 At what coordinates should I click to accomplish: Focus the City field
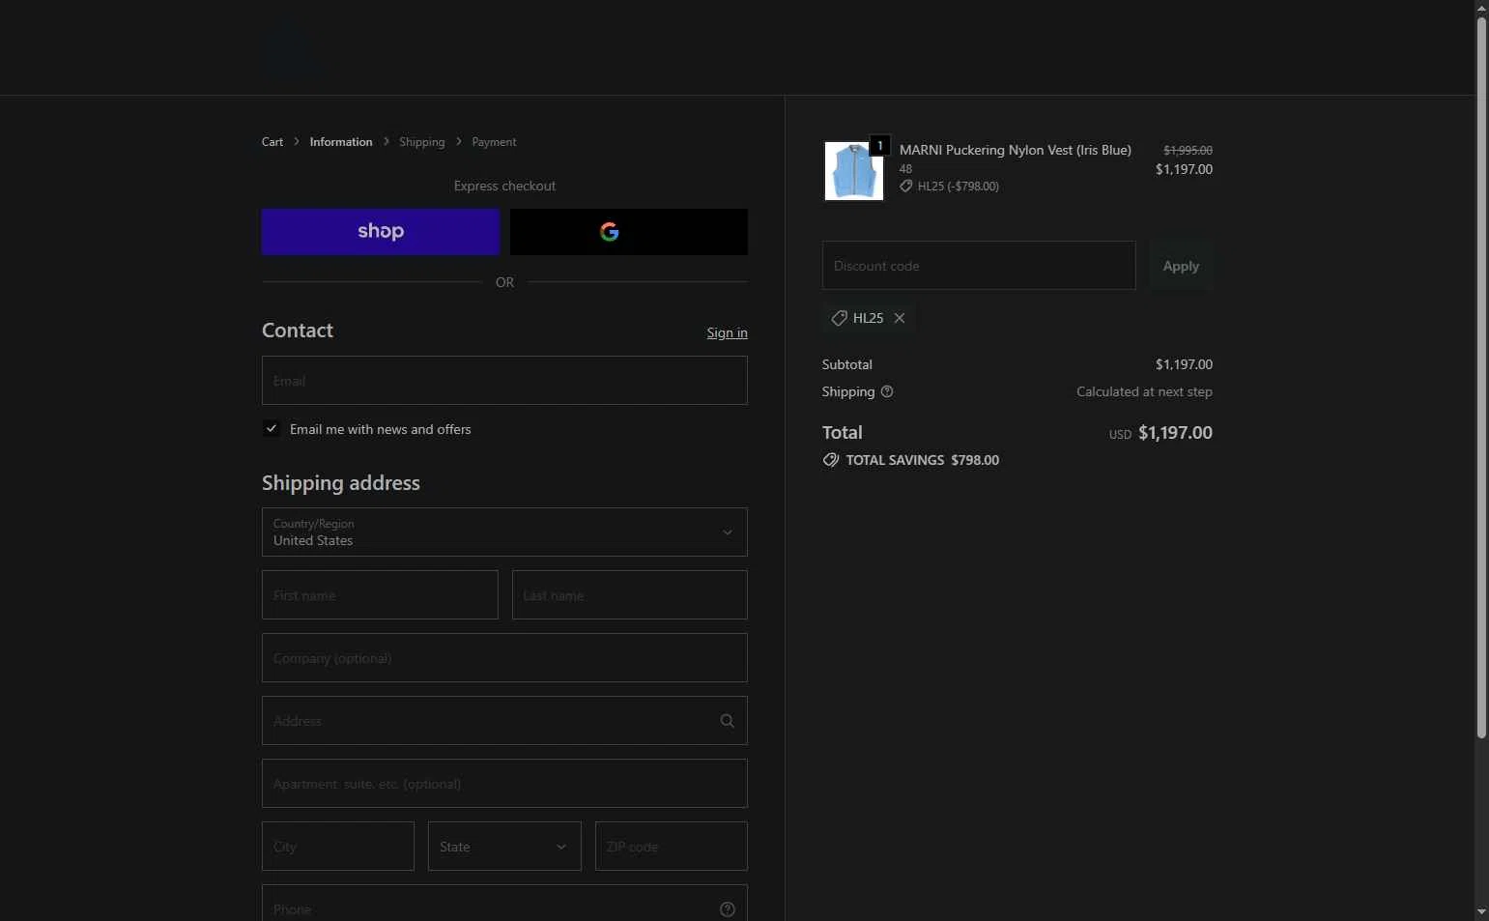point(338,847)
